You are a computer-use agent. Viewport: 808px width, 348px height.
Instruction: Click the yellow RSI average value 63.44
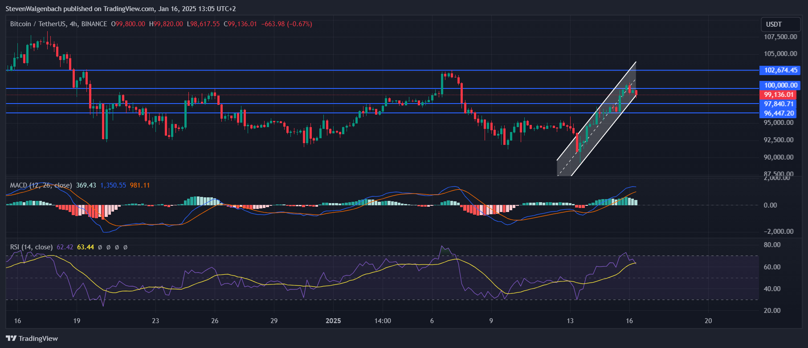pyautogui.click(x=86, y=247)
